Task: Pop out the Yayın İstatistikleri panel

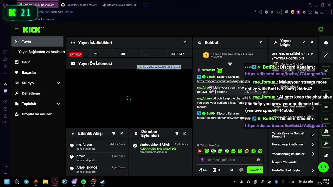Action: [185, 43]
